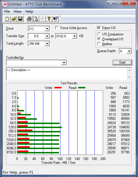Click the New file toolbar icon
The height and width of the screenshot is (177, 138).
7,19
